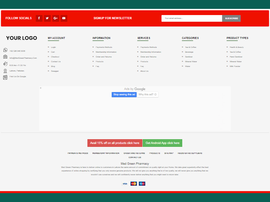Open REGISTER AS SUPPLIERS in bottom menu
Viewport: 270px width, 202px height.
pos(190,153)
